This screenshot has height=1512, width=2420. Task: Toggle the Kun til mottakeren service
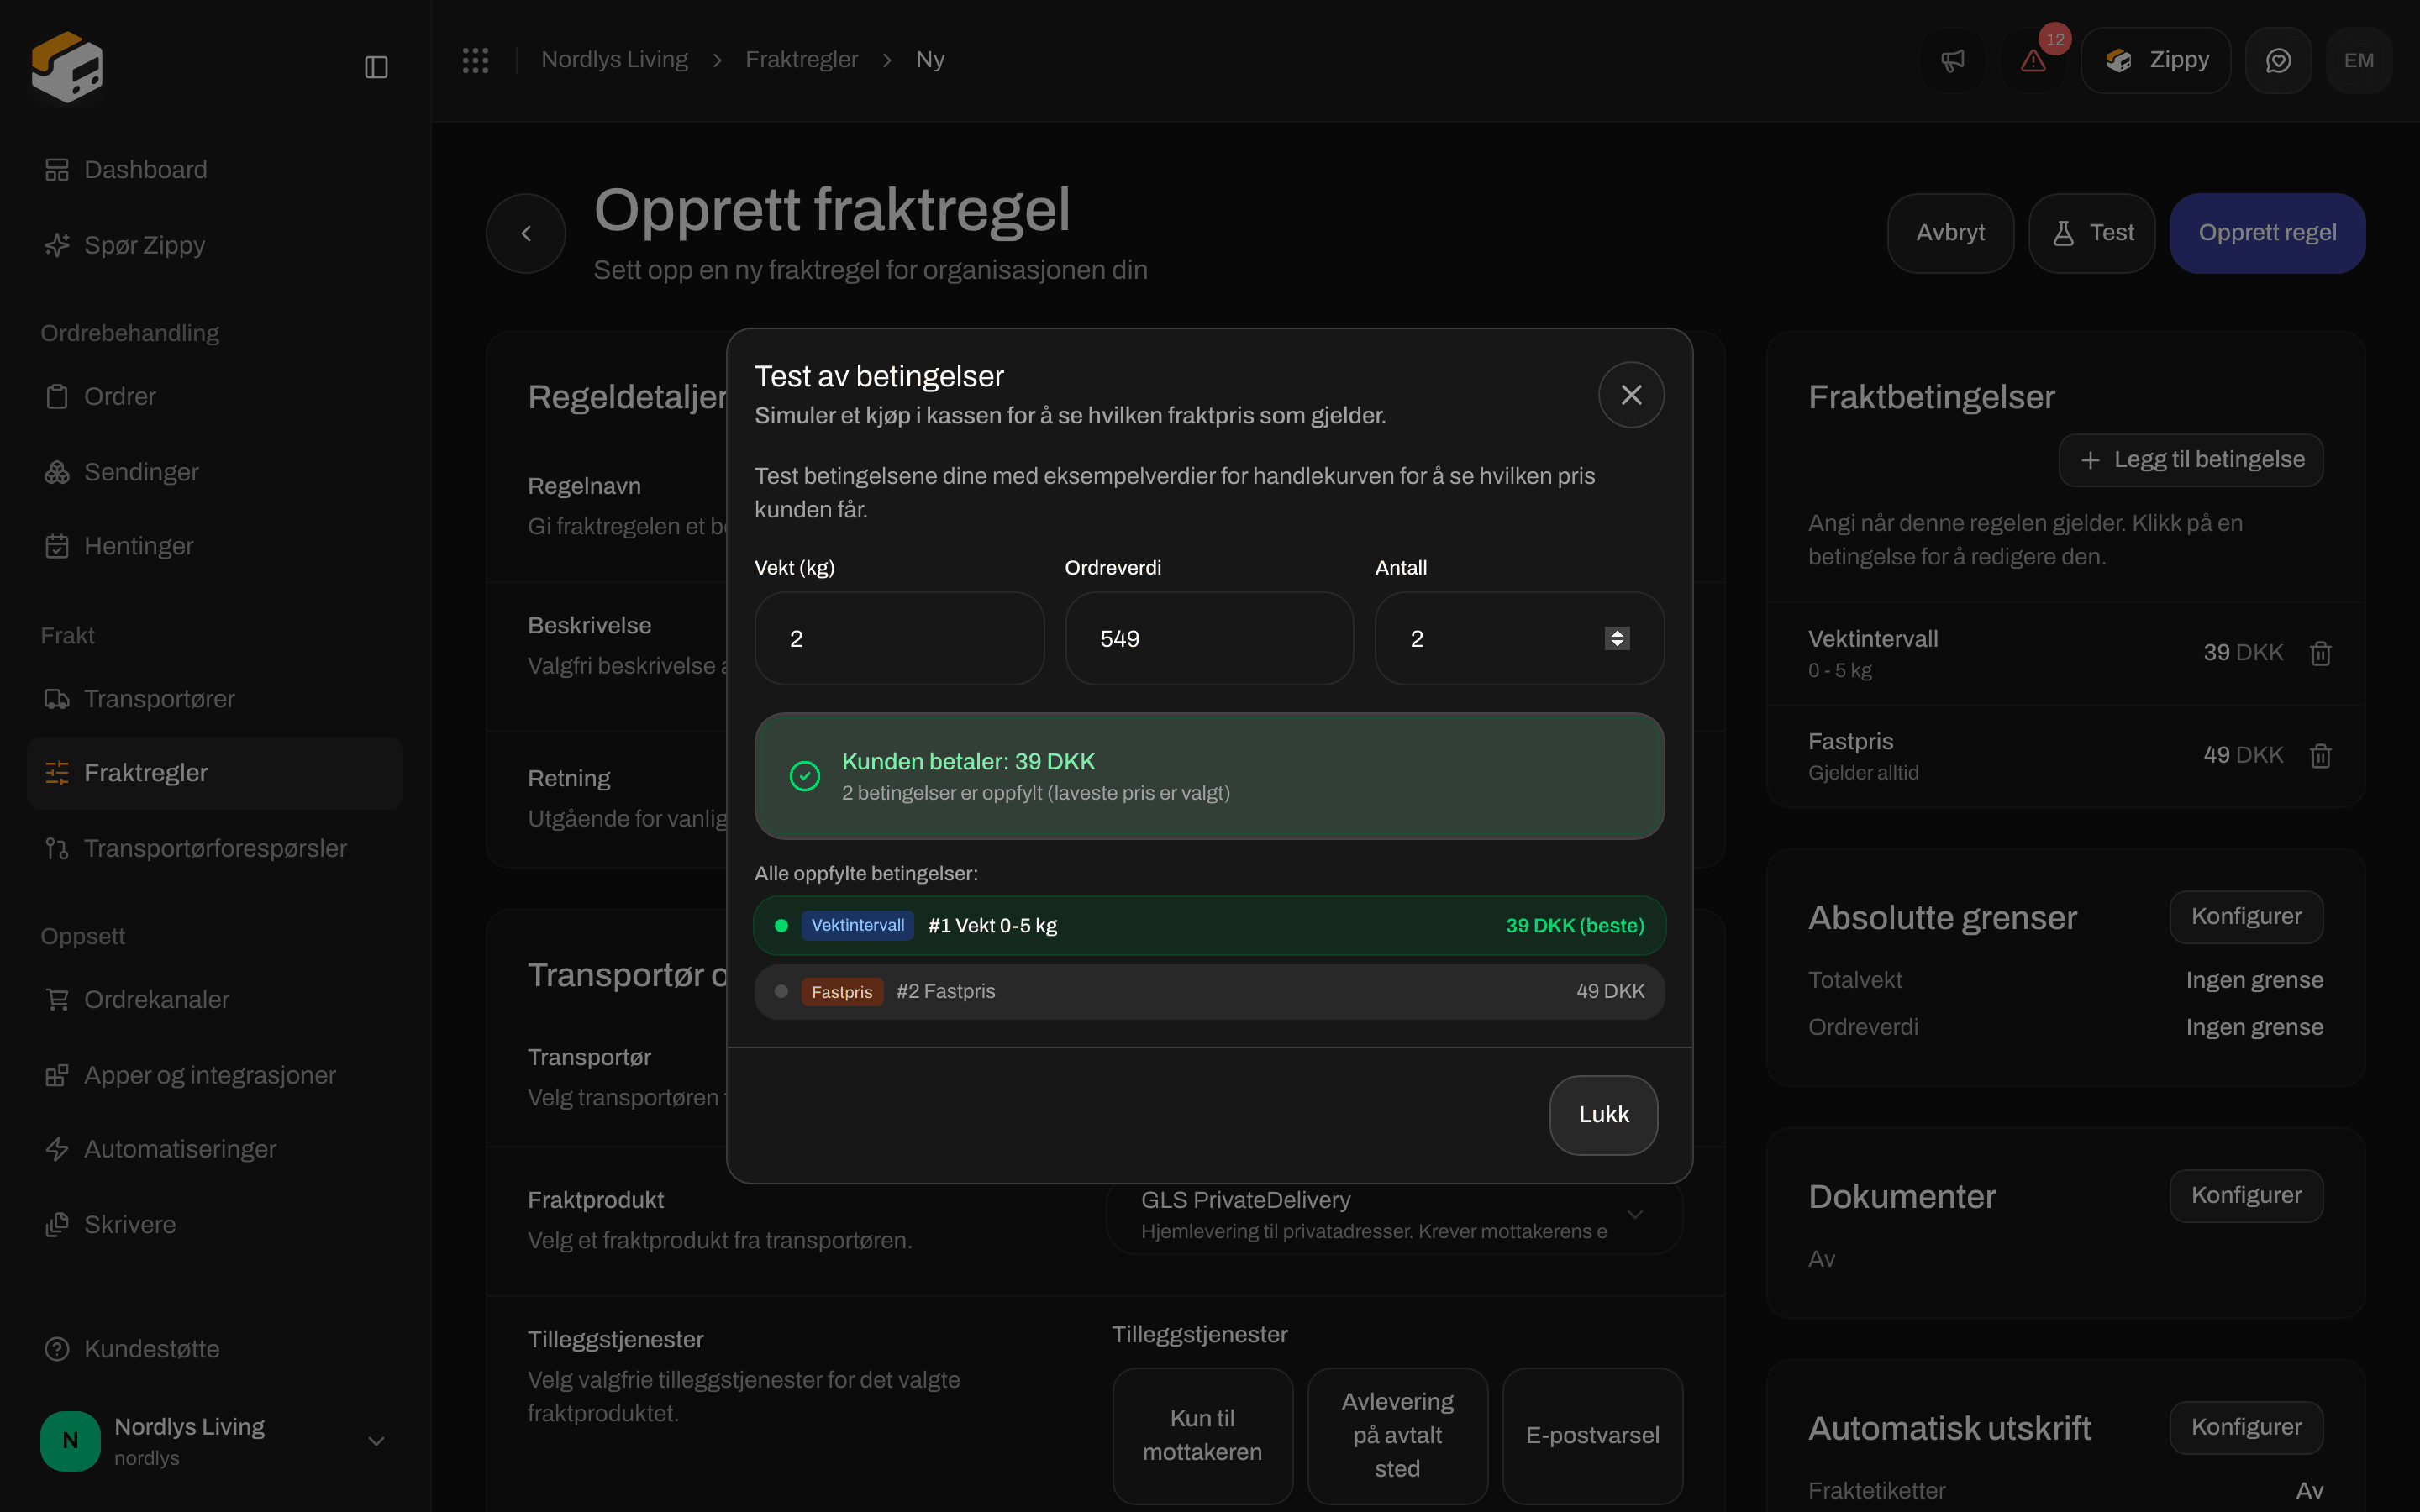[1202, 1435]
